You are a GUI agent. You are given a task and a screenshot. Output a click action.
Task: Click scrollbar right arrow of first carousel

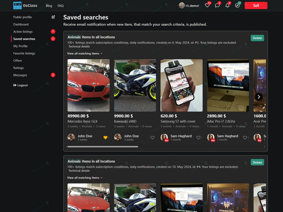pyautogui.click(x=265, y=147)
